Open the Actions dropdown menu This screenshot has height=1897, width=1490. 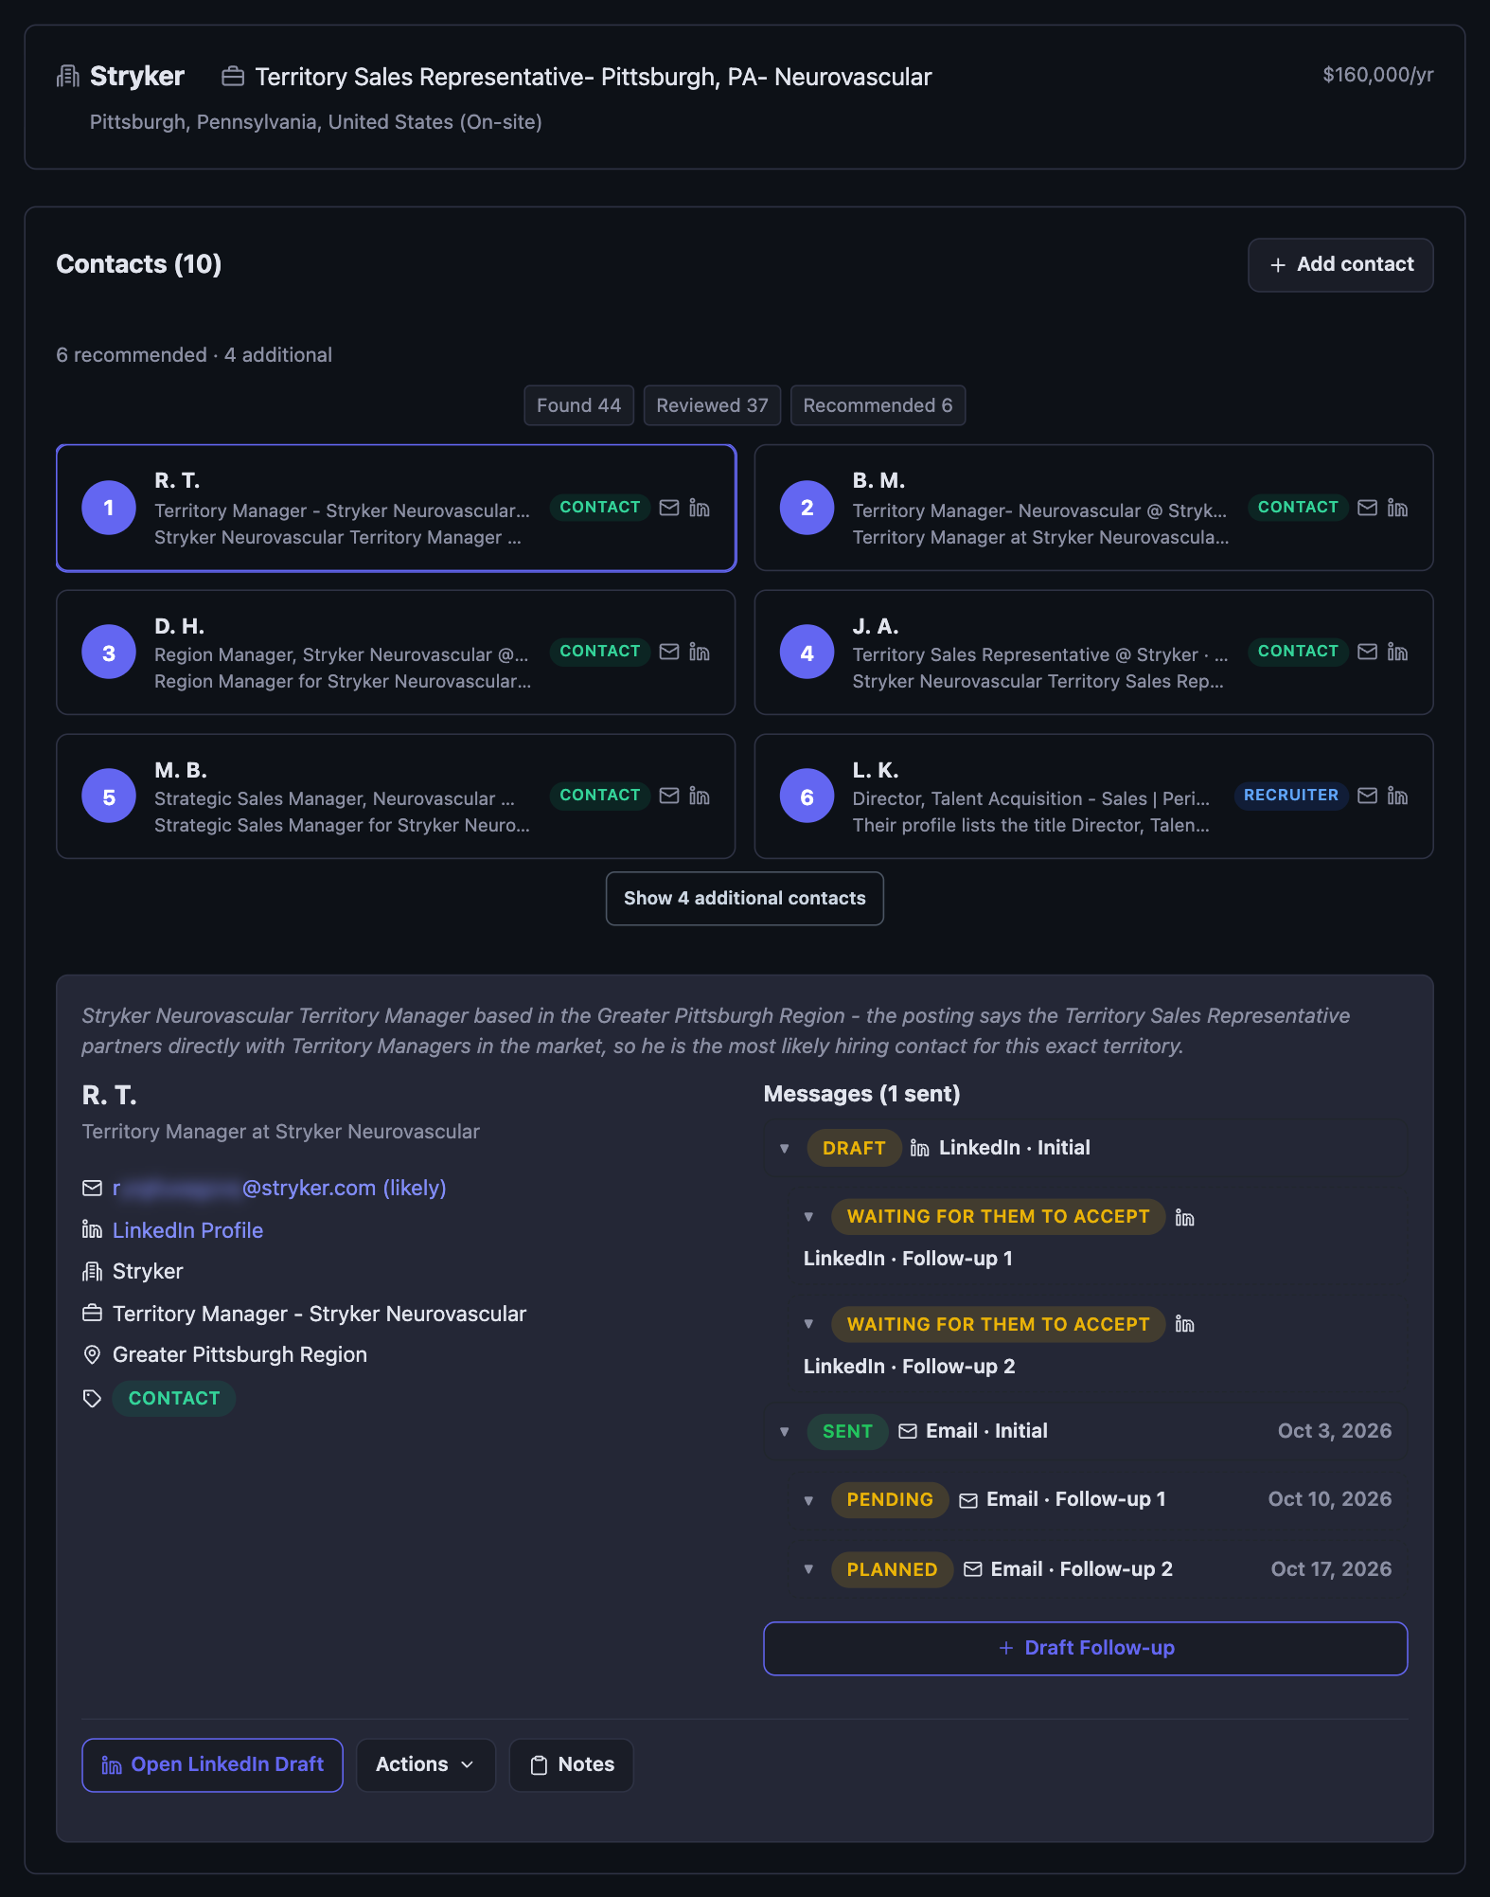point(426,1764)
